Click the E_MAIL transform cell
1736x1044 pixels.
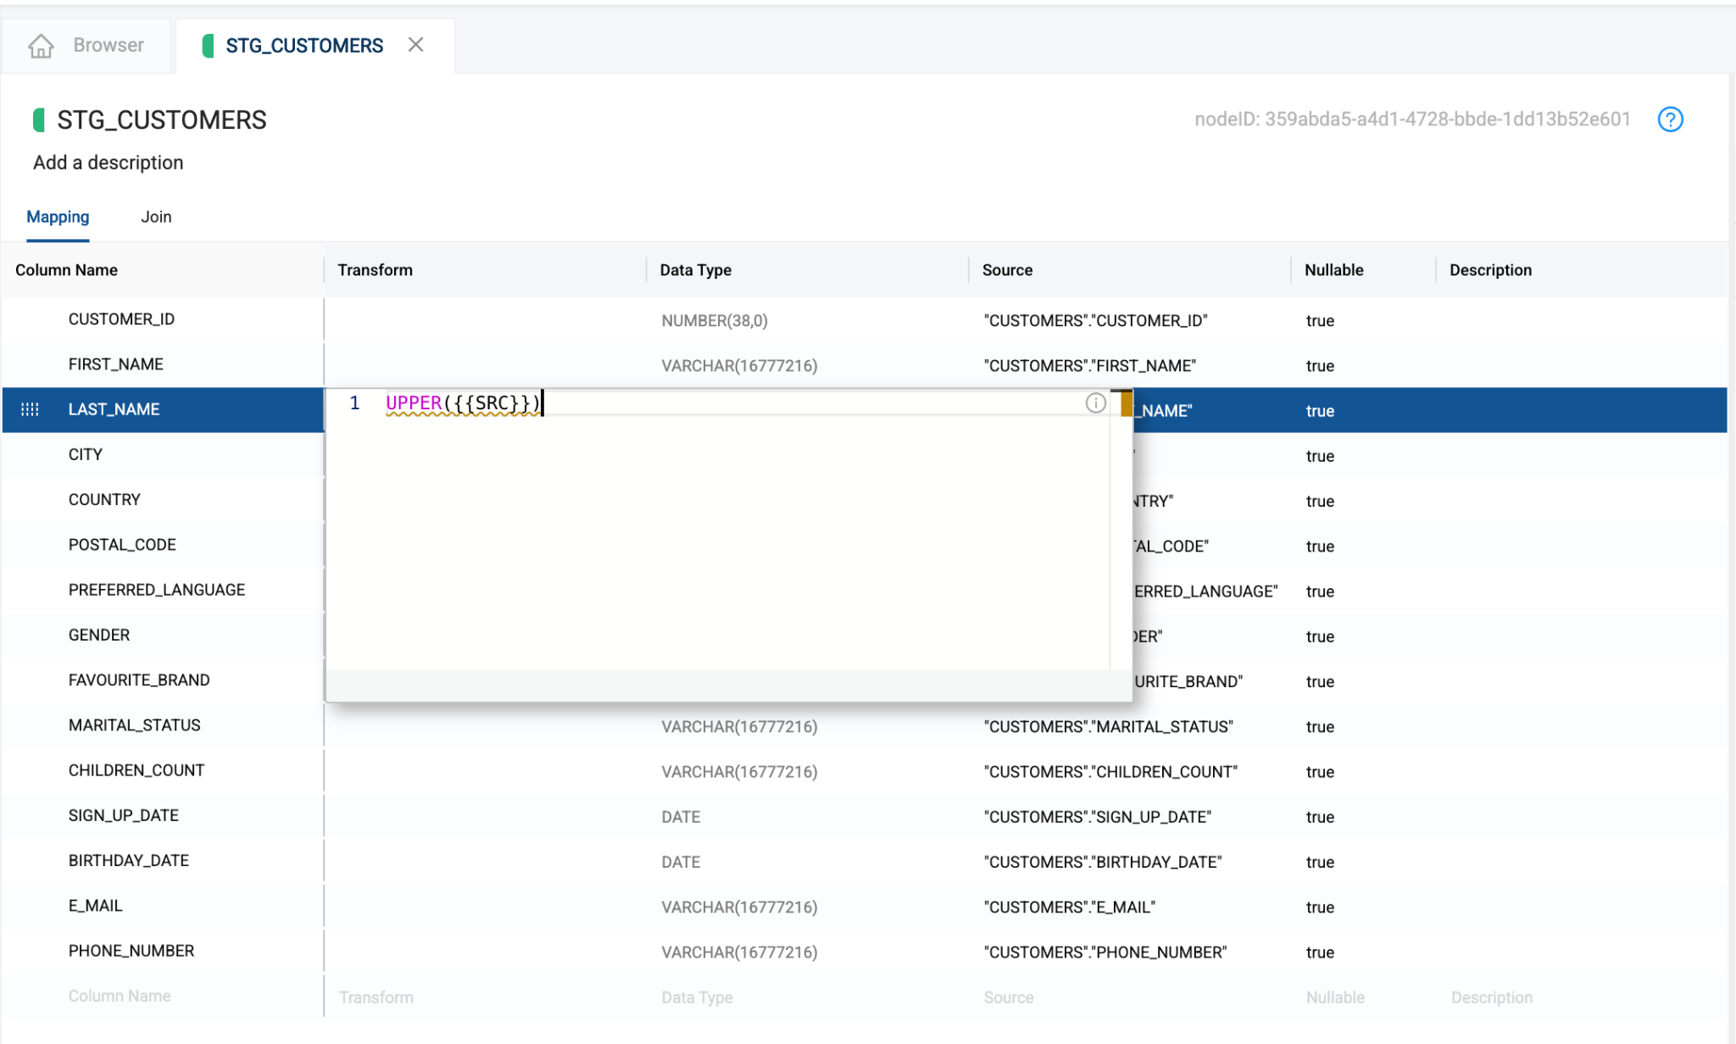(485, 908)
